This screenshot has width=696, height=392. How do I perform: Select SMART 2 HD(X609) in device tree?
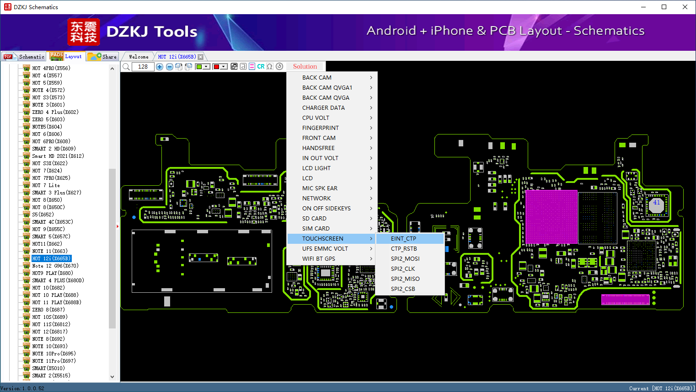(x=54, y=149)
